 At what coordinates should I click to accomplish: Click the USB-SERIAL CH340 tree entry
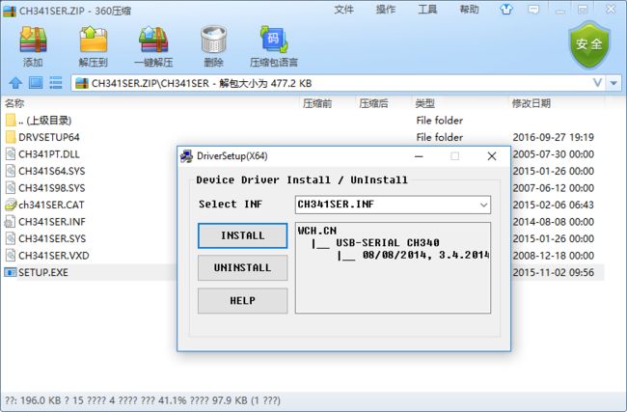click(x=387, y=243)
